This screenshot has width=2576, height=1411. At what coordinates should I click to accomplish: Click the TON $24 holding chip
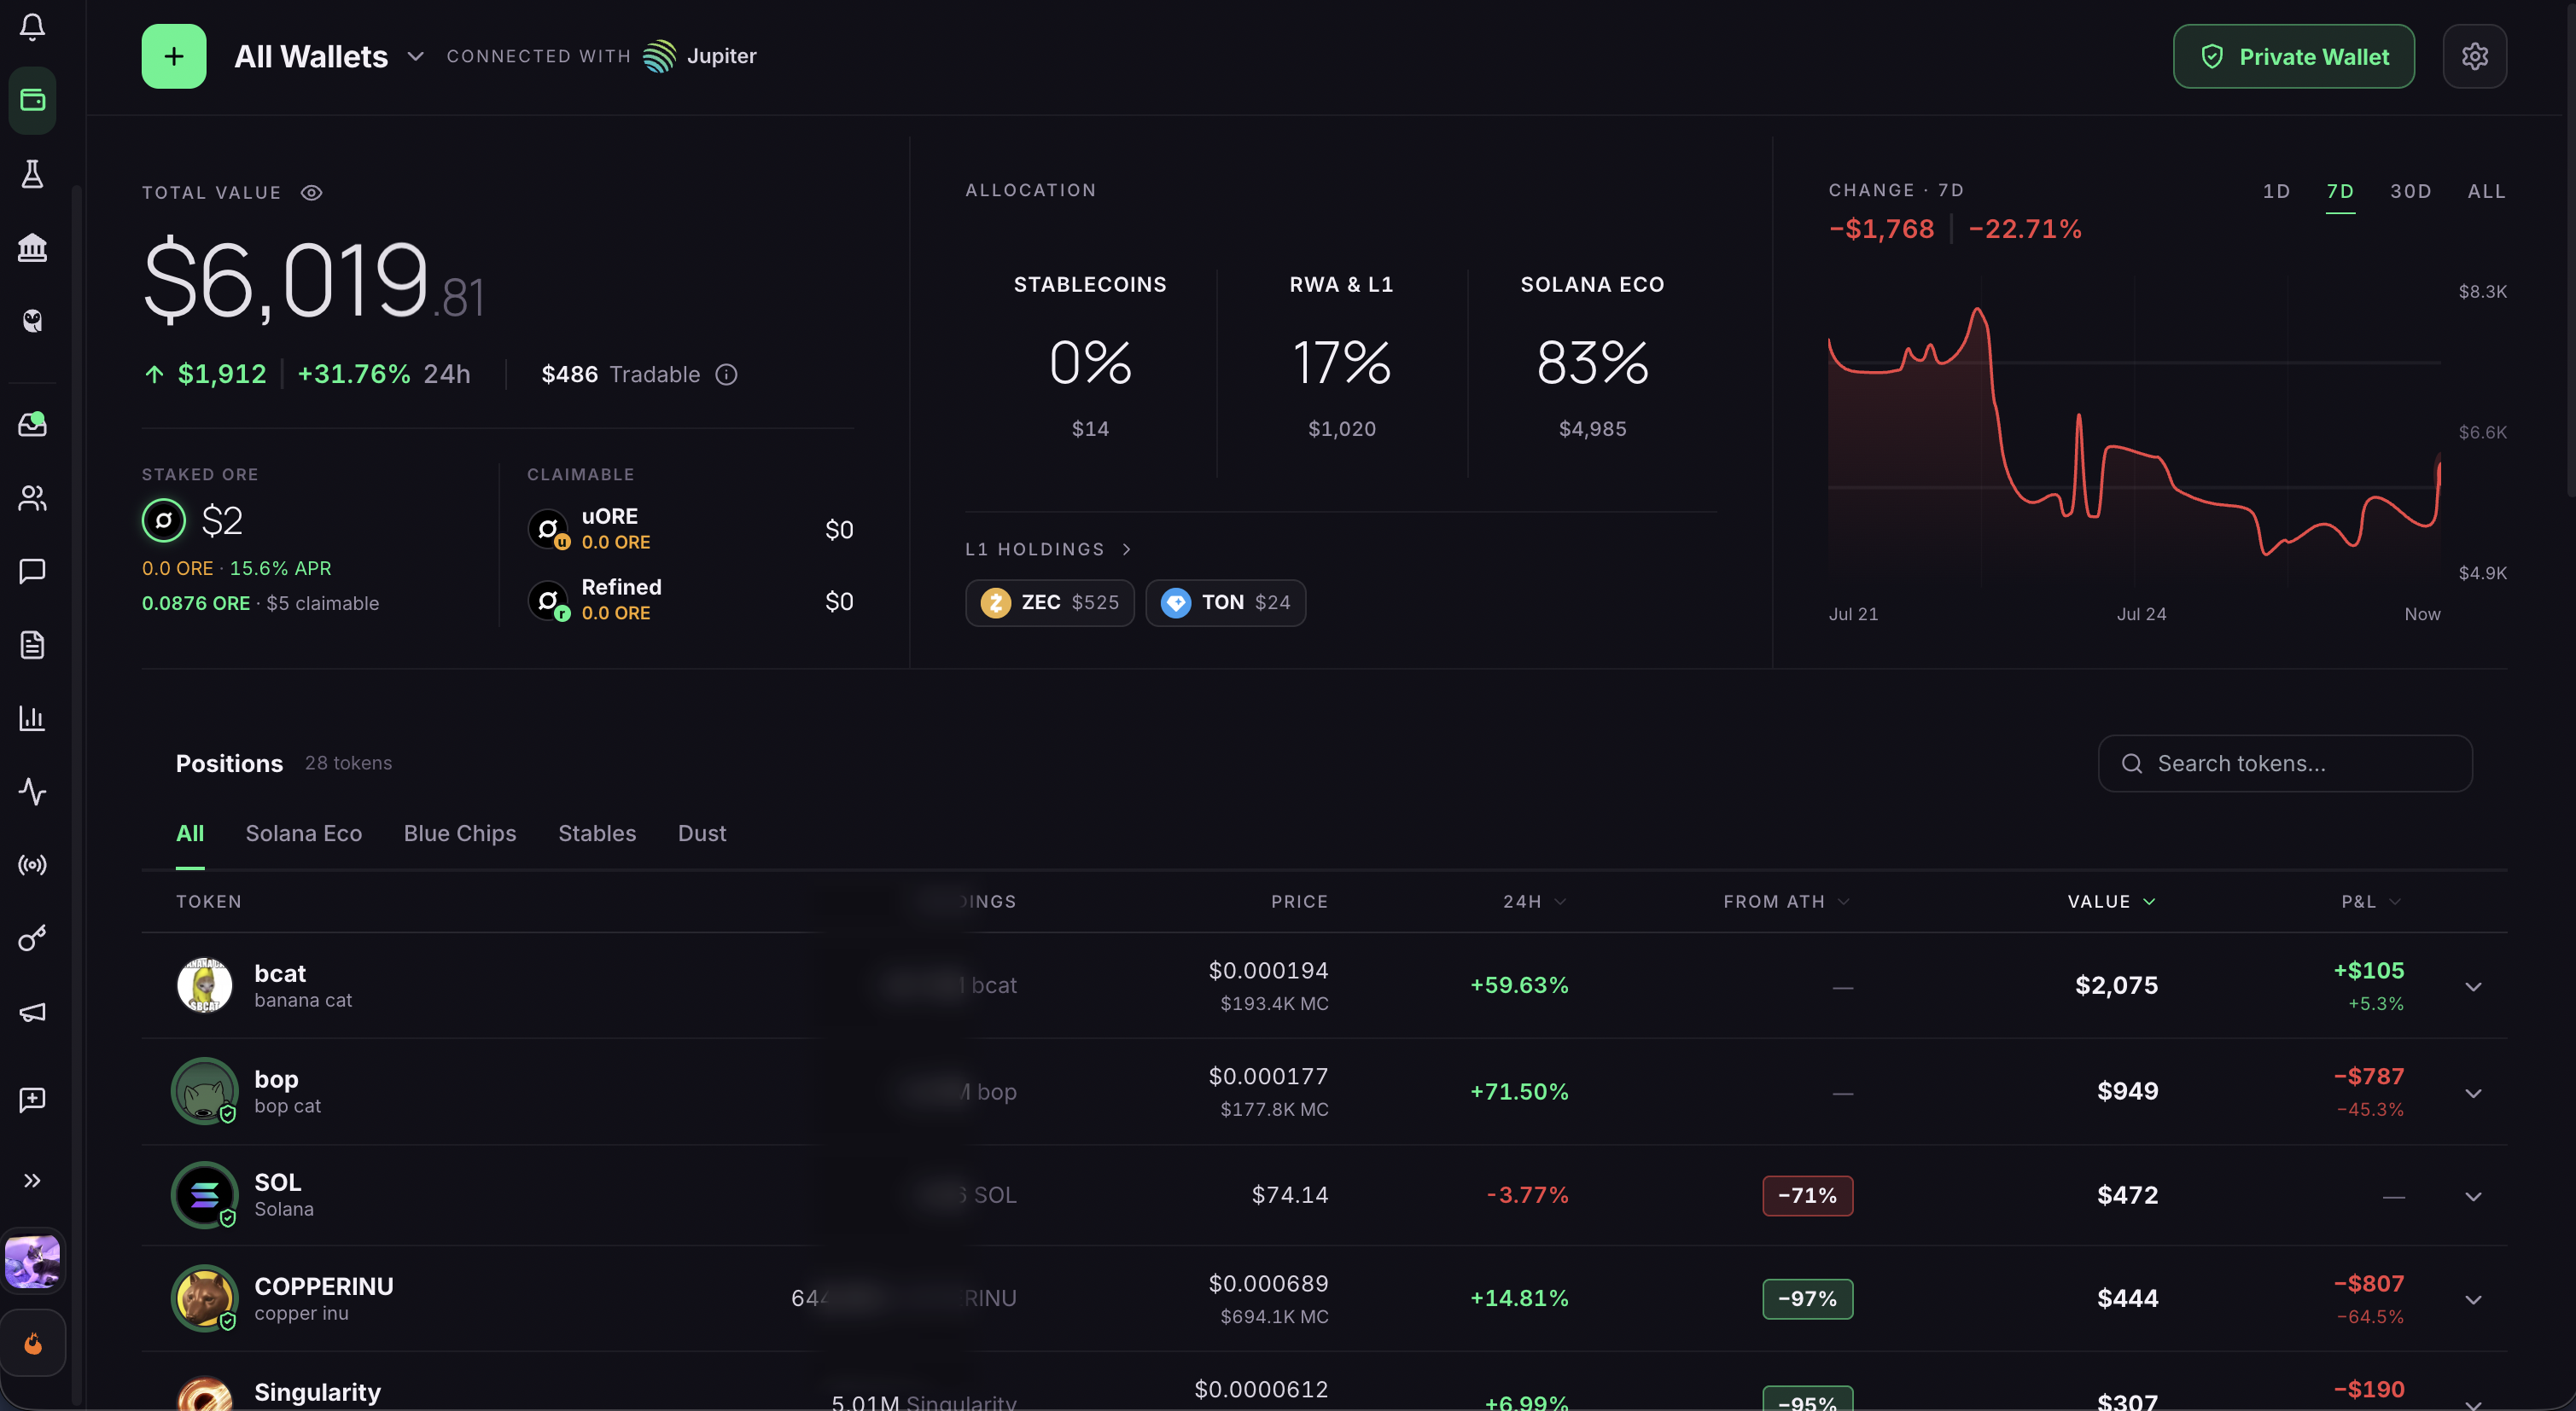tap(1226, 602)
